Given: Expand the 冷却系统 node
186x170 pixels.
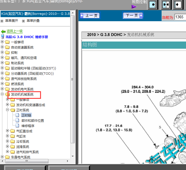Looking at the screenshot, I should [x=7, y=141].
